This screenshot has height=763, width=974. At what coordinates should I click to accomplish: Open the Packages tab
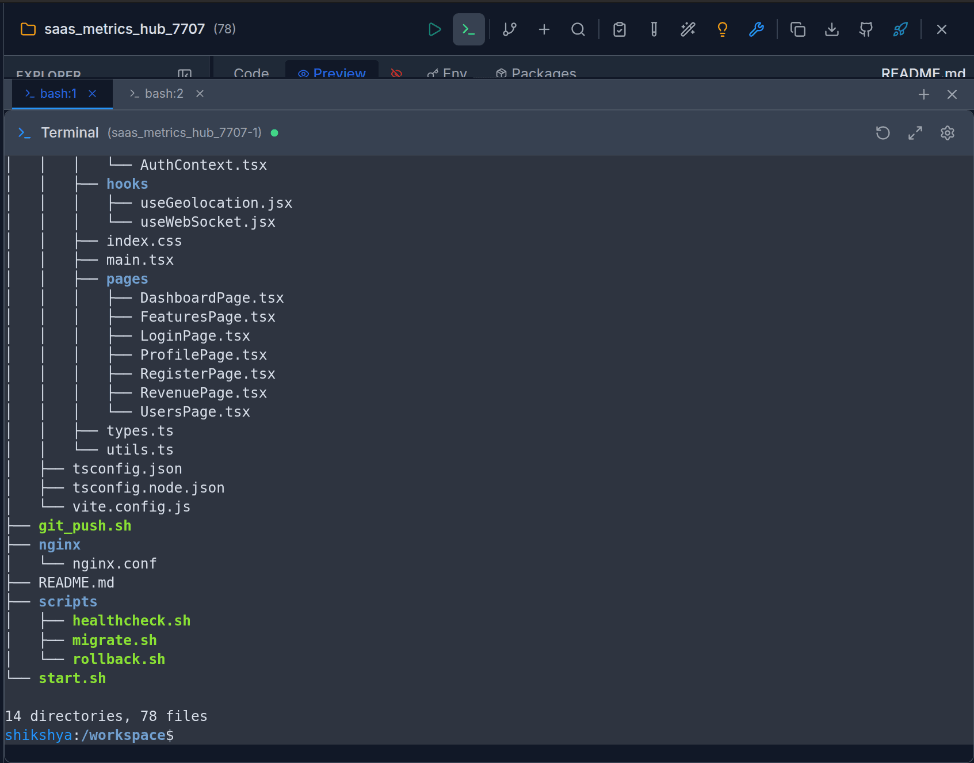coord(536,73)
